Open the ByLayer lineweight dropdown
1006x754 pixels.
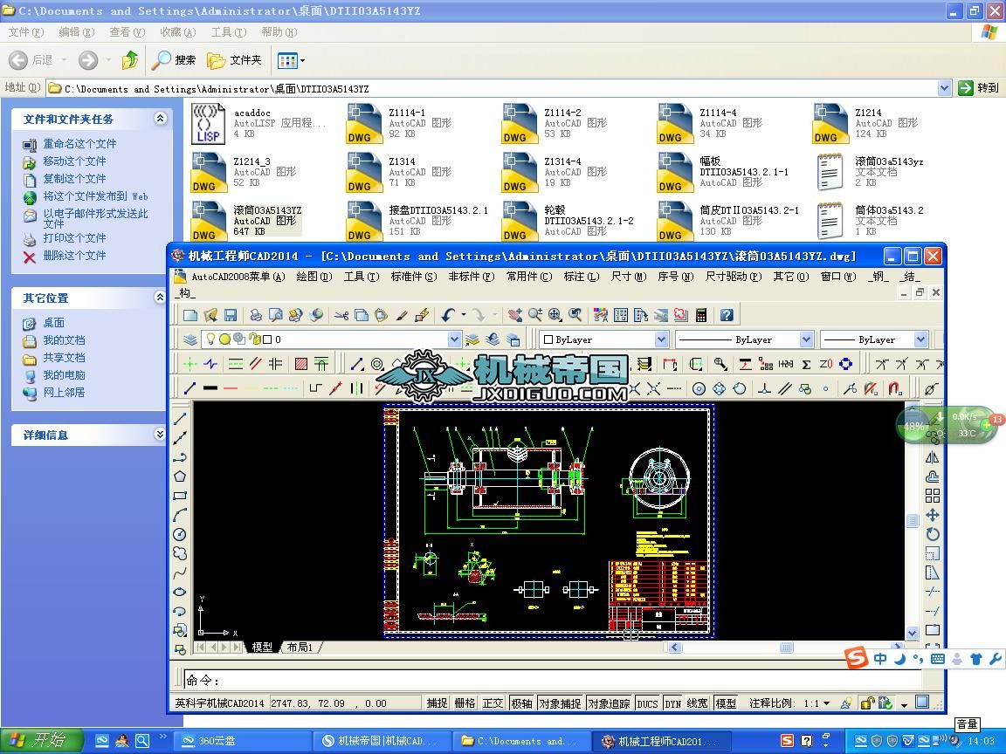[x=920, y=339]
